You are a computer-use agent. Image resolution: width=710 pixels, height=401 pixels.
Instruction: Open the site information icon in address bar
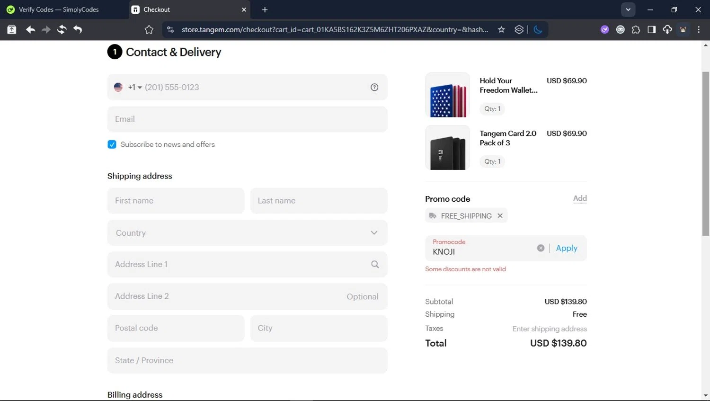pyautogui.click(x=170, y=29)
